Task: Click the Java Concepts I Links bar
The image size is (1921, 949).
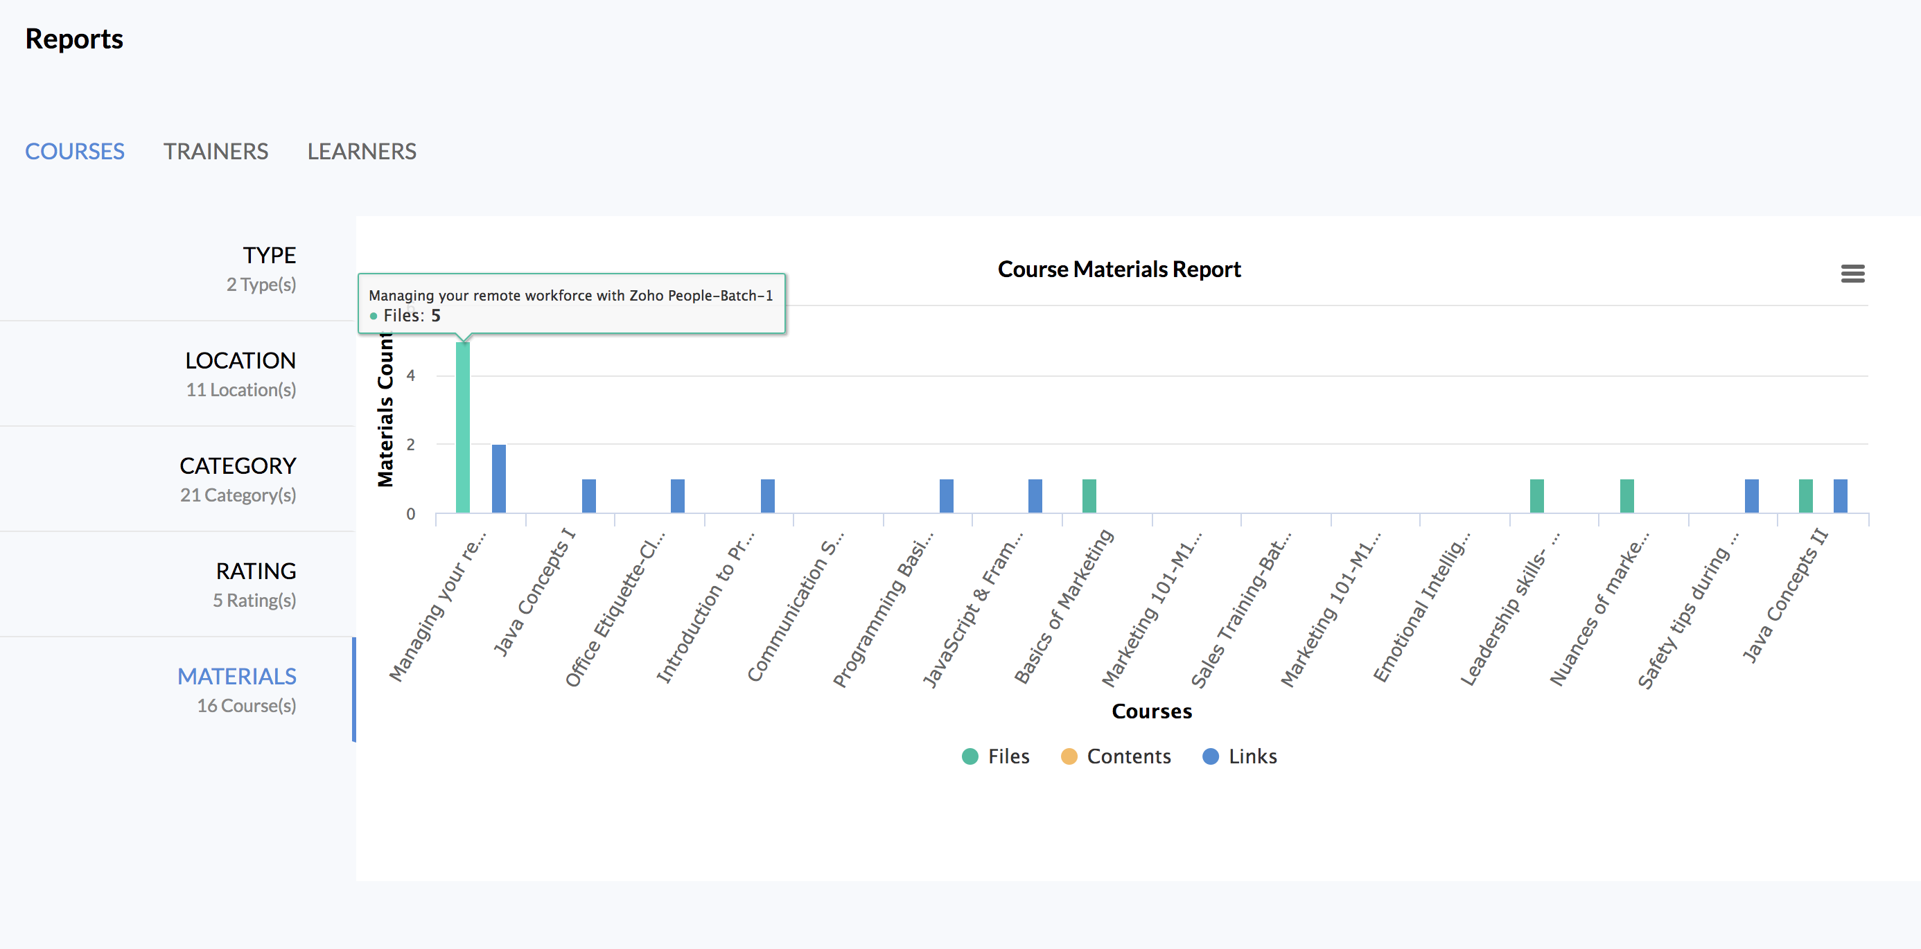Action: 588,496
